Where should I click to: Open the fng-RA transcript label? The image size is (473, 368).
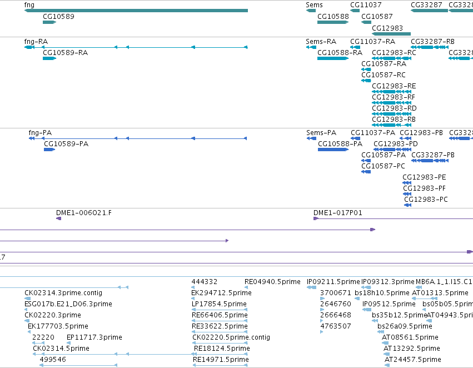36,42
